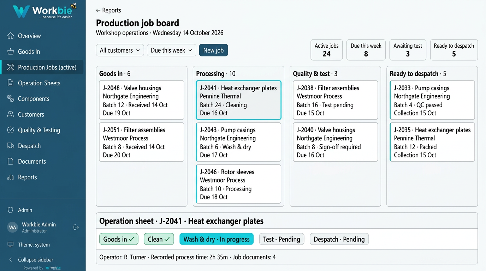Click the Despatch truck icon
This screenshot has height=271, width=486.
click(11, 146)
